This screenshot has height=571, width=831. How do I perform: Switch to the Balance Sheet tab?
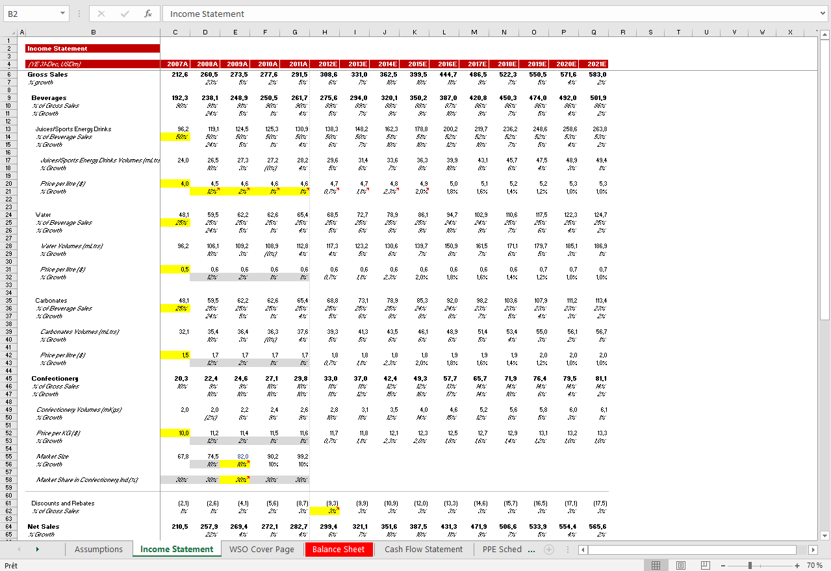[339, 549]
